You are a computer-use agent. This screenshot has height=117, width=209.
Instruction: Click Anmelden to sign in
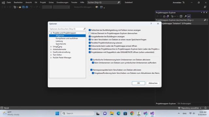(179, 3)
